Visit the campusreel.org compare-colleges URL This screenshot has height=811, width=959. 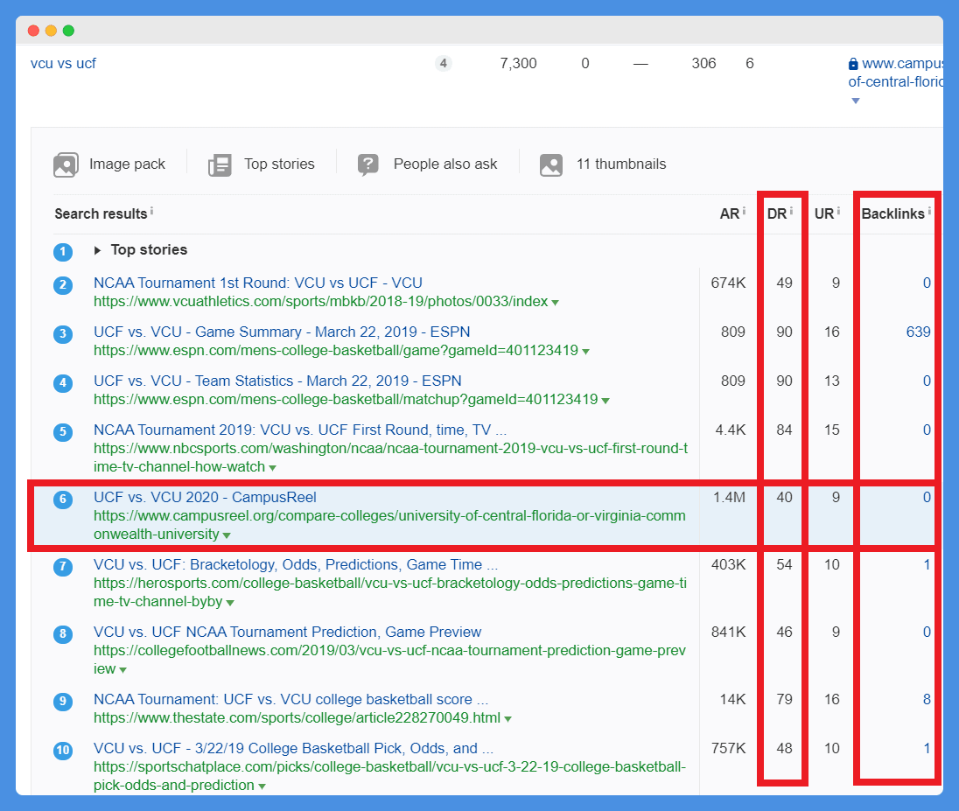[x=389, y=525]
